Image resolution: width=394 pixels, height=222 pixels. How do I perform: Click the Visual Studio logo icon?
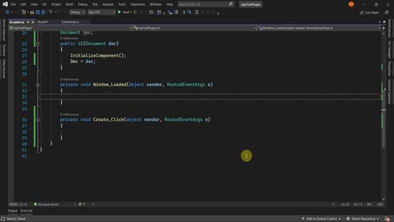tap(5, 4)
